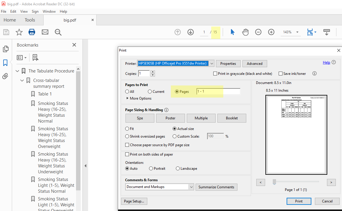Open the Attachments panel

(x=6, y=76)
